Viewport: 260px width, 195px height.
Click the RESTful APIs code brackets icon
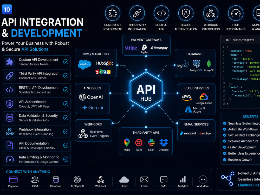pyautogui.click(x=161, y=13)
